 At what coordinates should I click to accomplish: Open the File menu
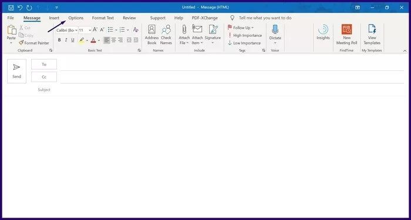(11, 18)
